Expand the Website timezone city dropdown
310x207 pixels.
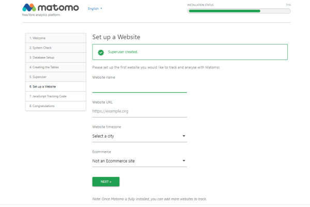139,136
